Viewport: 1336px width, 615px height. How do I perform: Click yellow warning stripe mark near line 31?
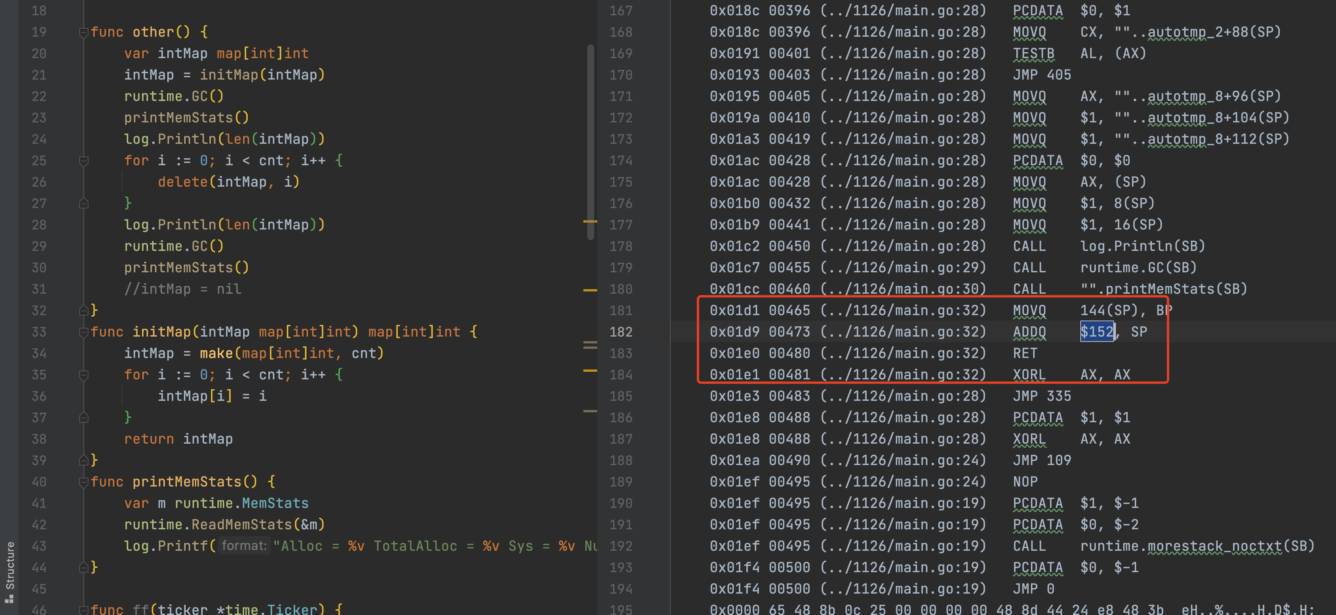(590, 290)
